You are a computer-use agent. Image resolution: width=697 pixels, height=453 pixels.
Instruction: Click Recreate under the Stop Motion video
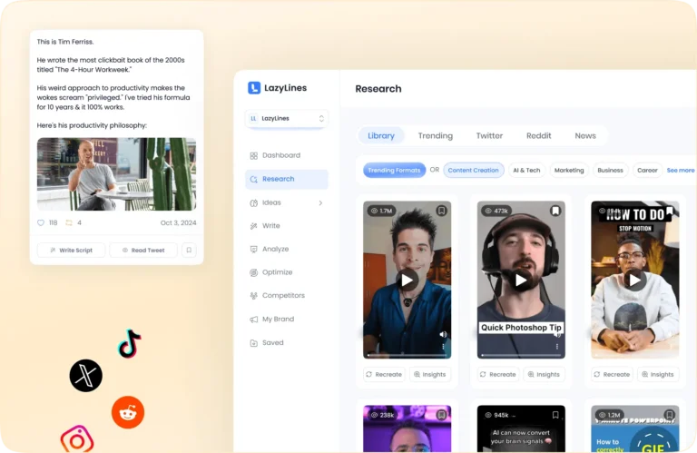(x=612, y=375)
